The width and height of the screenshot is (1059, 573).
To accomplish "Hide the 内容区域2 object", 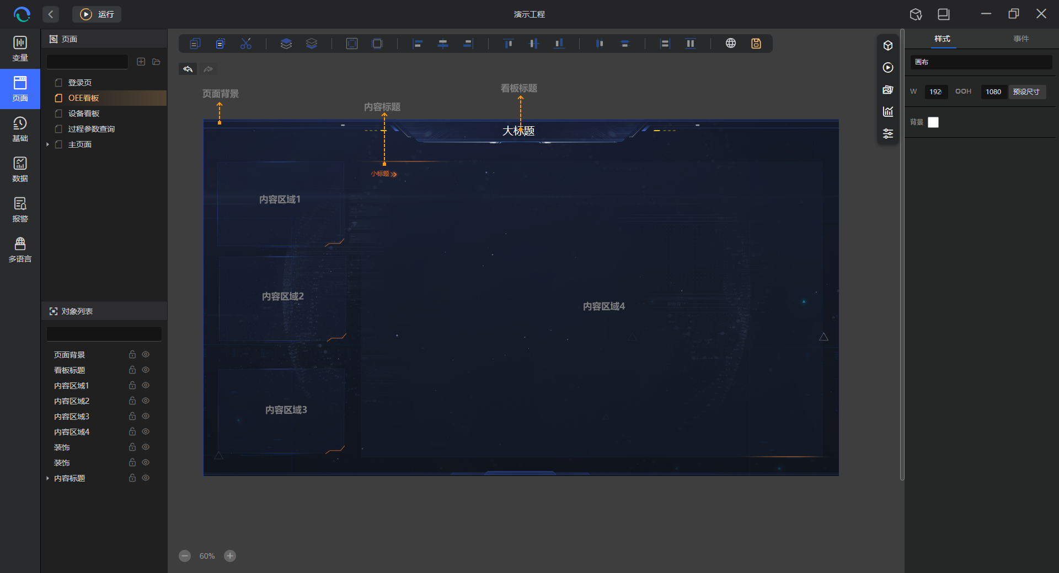I will click(x=146, y=401).
